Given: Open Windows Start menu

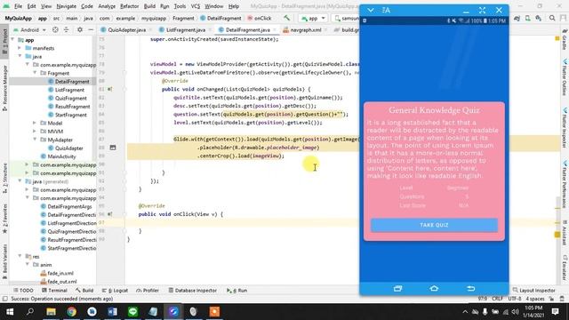Looking at the screenshot, I should click(x=10, y=312).
